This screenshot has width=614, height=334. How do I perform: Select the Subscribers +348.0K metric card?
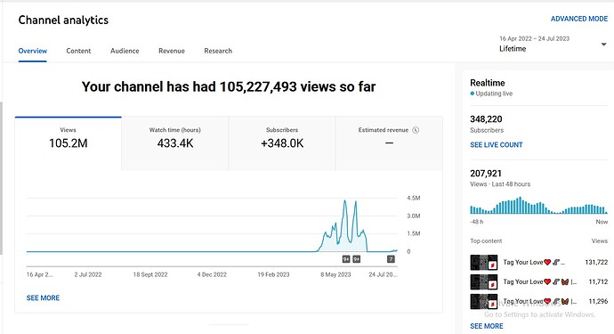click(282, 143)
